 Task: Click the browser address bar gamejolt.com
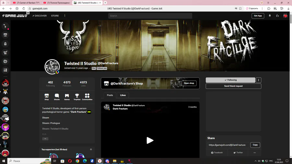click(40, 8)
